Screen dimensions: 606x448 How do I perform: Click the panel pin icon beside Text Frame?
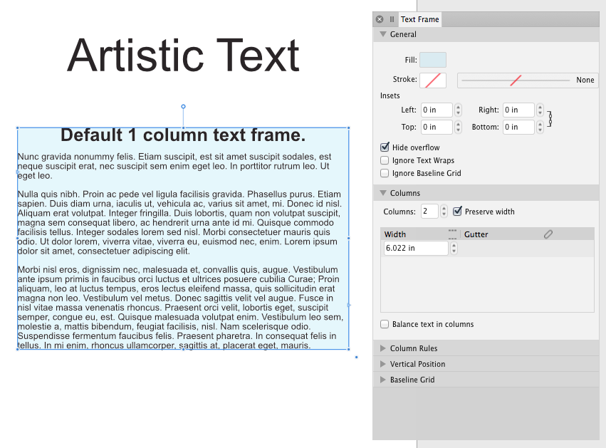click(x=392, y=19)
